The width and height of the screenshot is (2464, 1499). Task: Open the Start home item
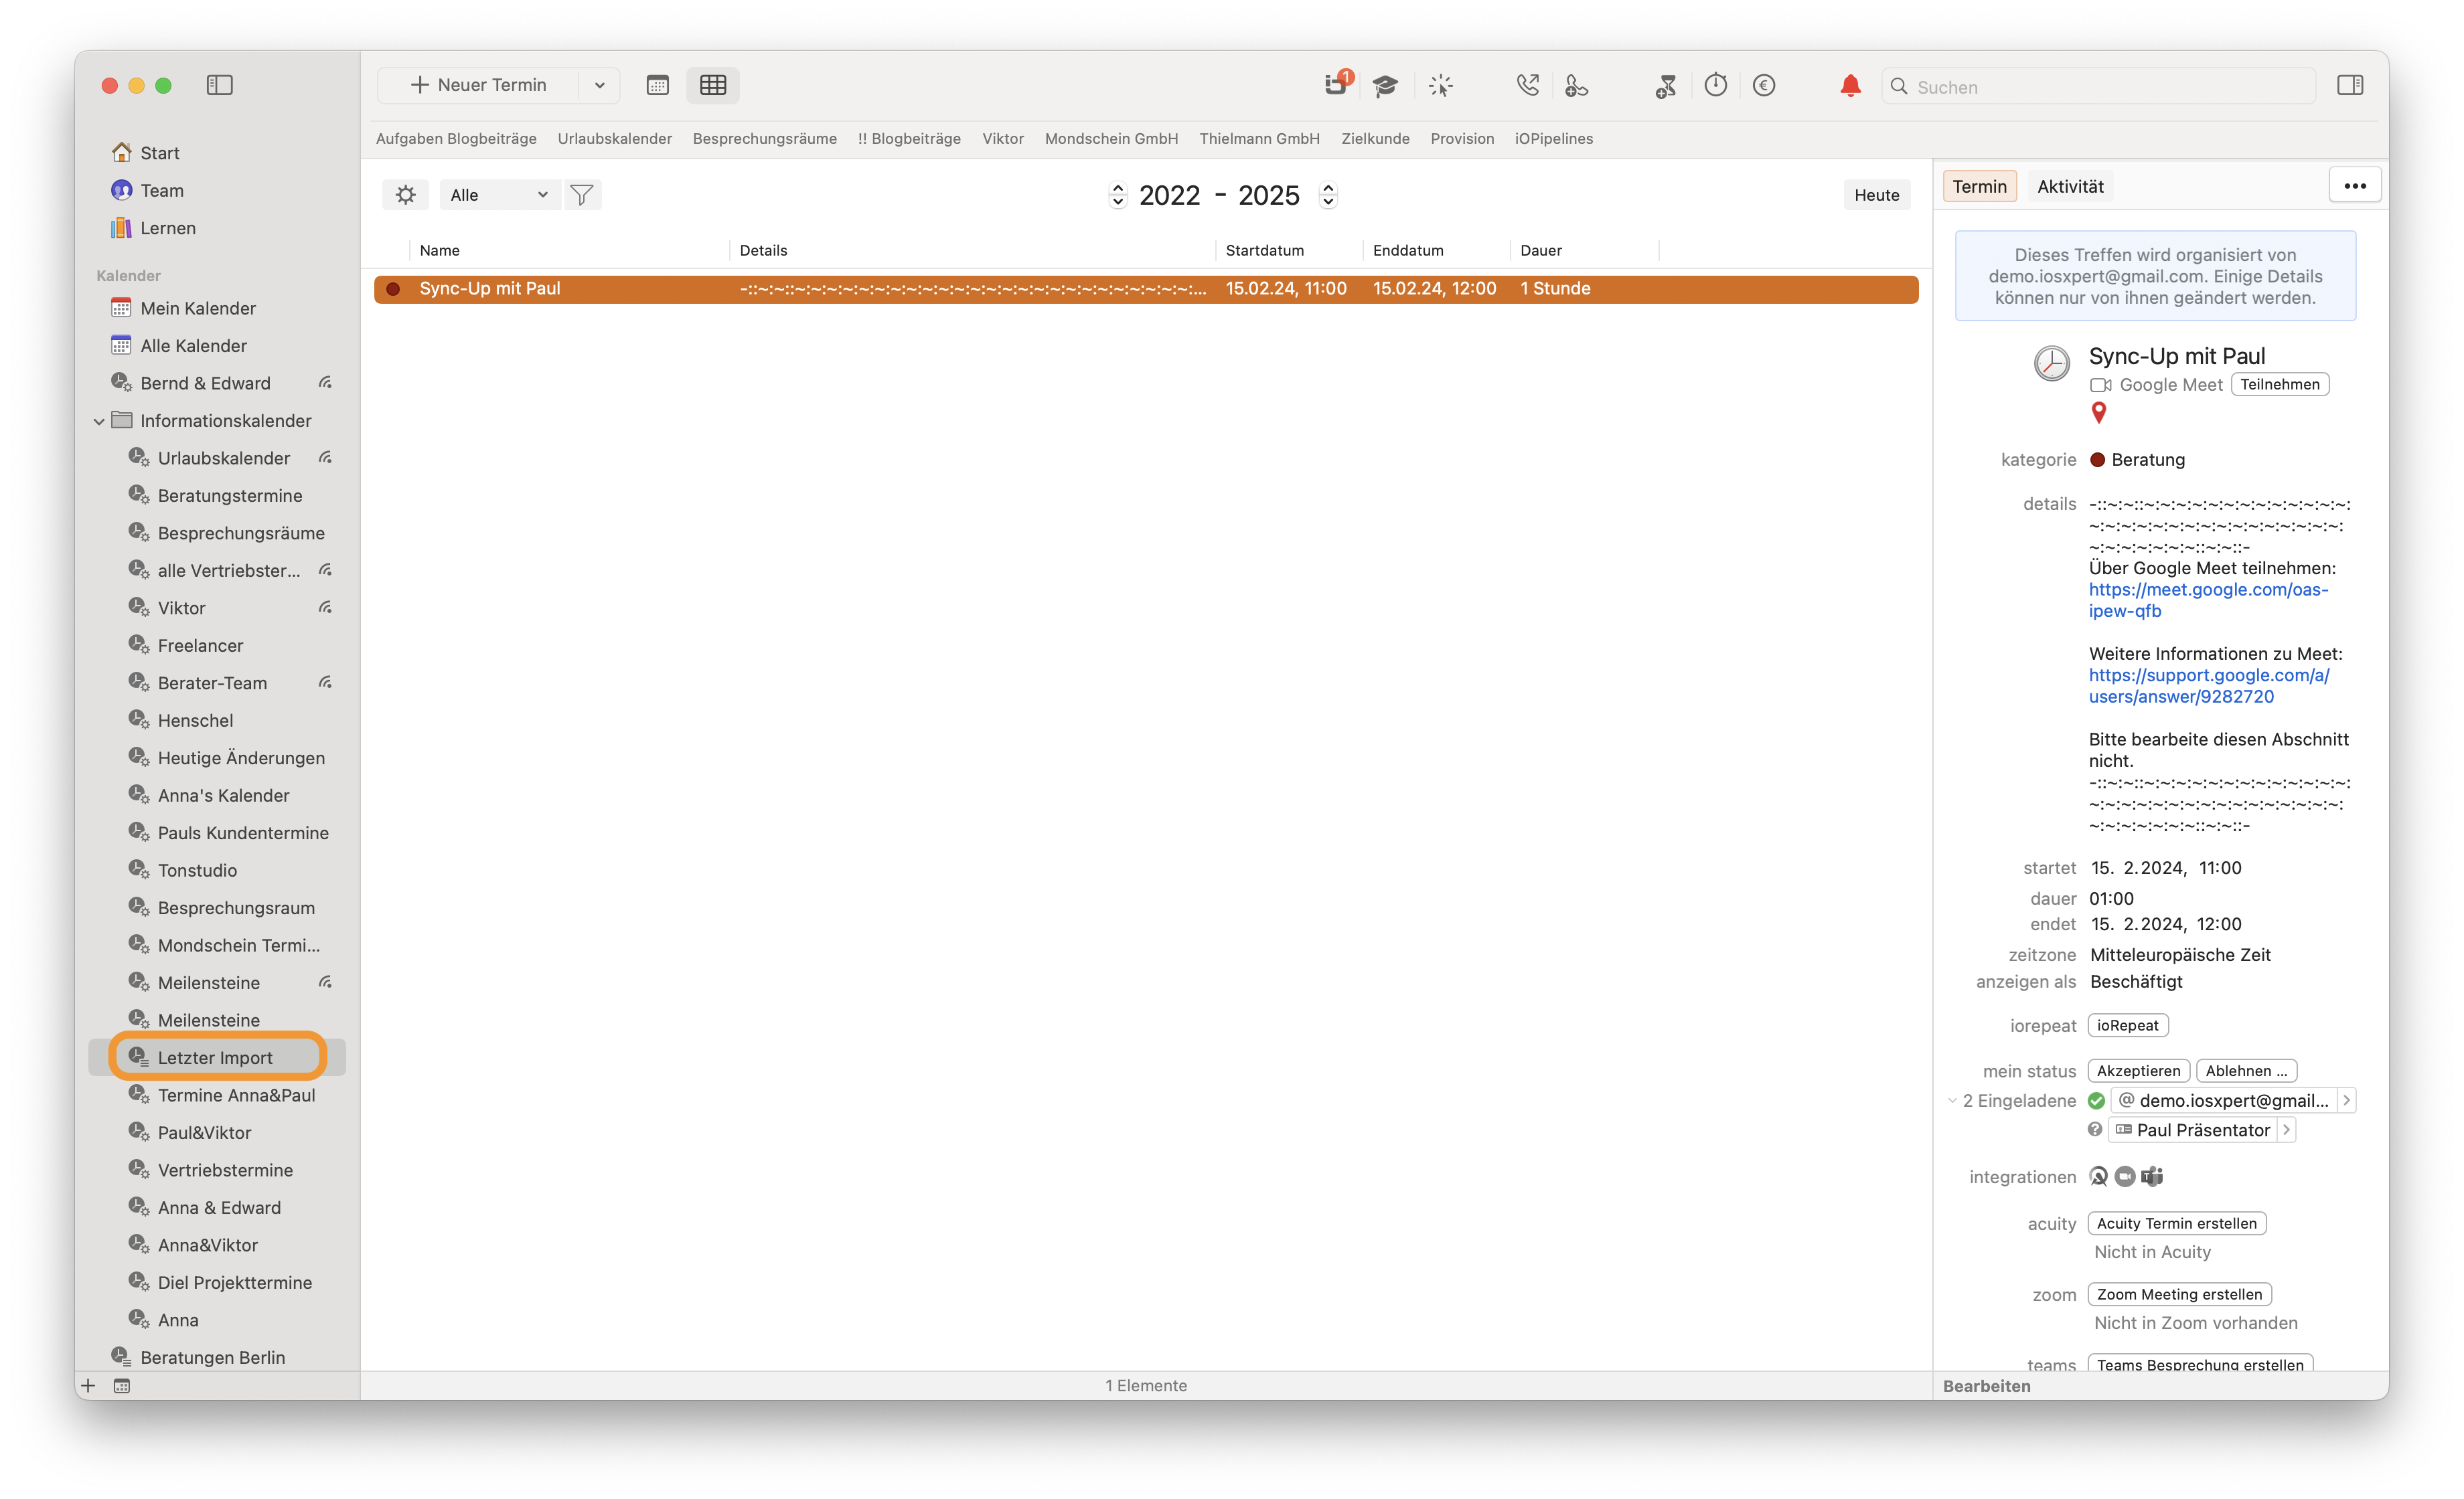[159, 153]
